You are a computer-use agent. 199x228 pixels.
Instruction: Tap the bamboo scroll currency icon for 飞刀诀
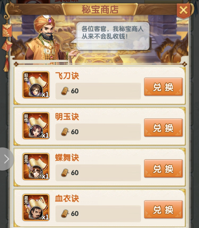[65, 91]
